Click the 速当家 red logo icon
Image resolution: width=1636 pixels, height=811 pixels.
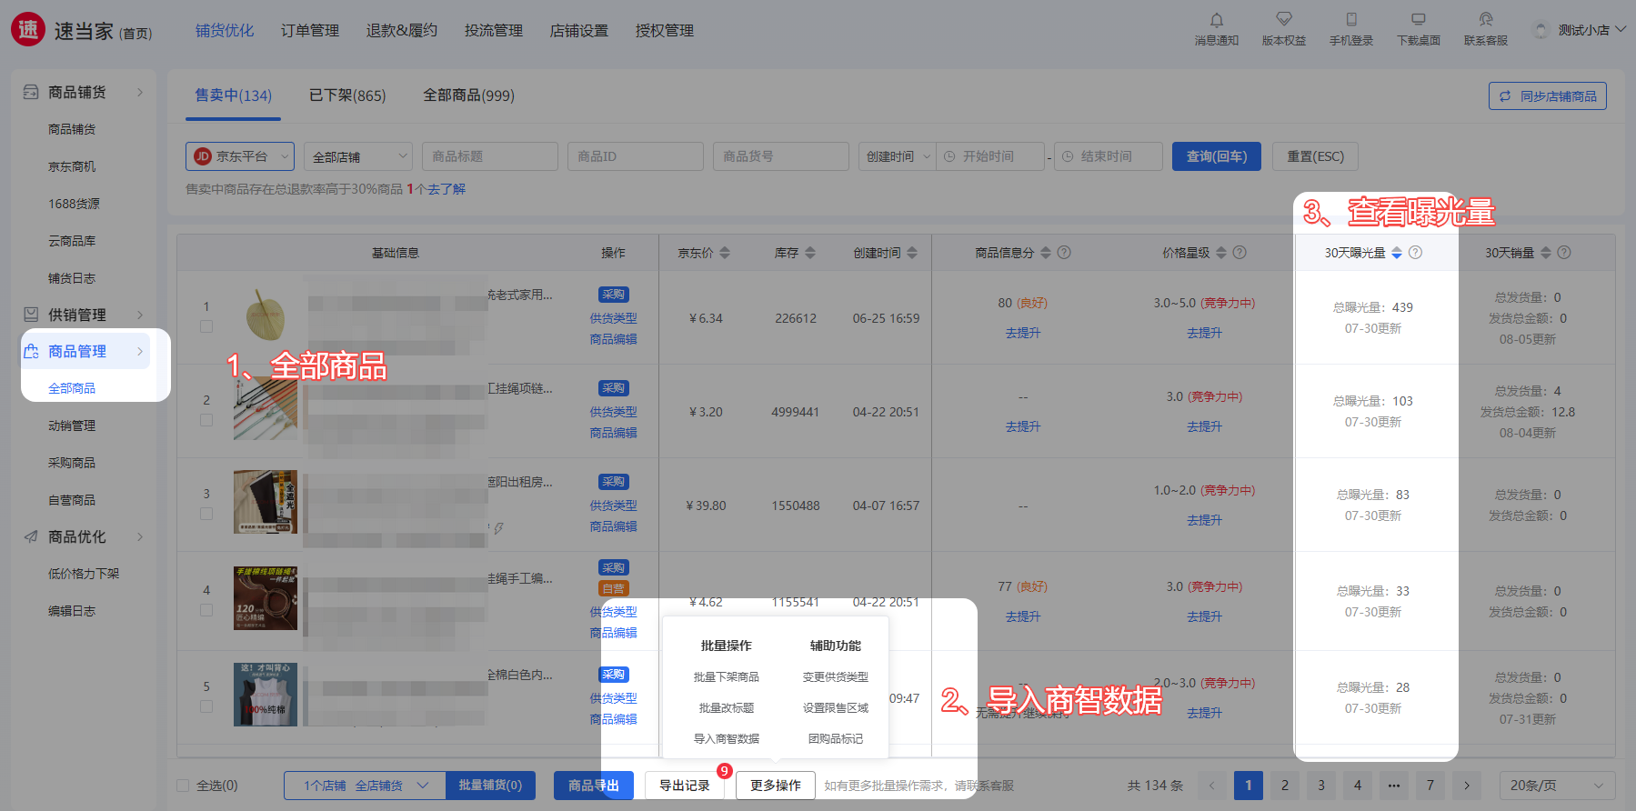[28, 30]
